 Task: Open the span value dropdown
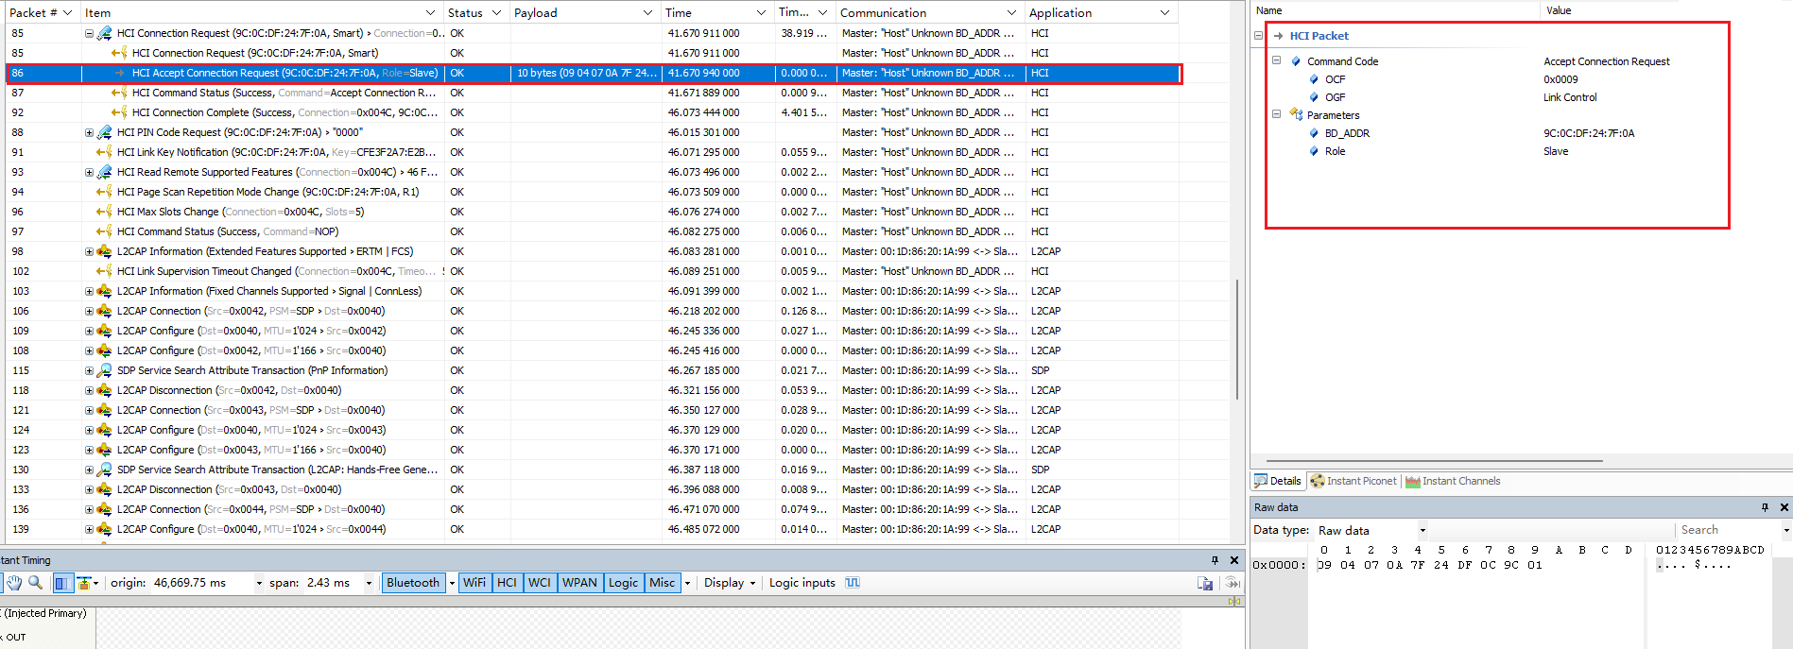pos(369,583)
